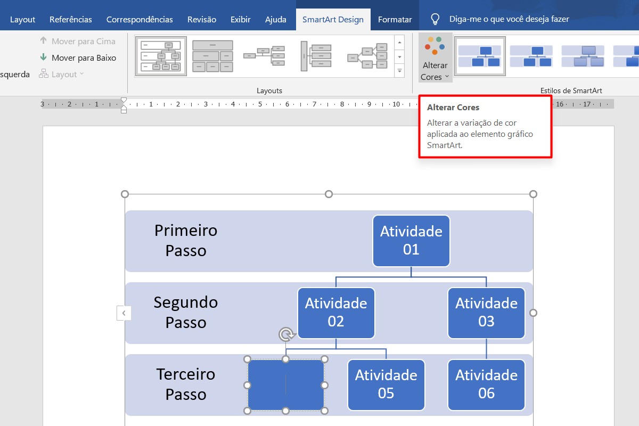The image size is (639, 426).
Task: Open the Alterar Cores dropdown
Action: point(435,59)
